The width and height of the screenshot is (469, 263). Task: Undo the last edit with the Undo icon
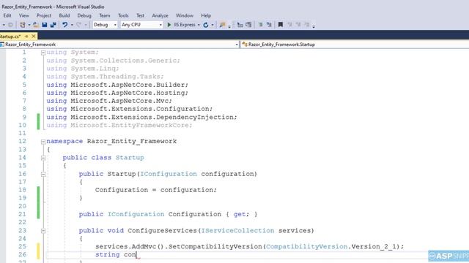(x=64, y=25)
